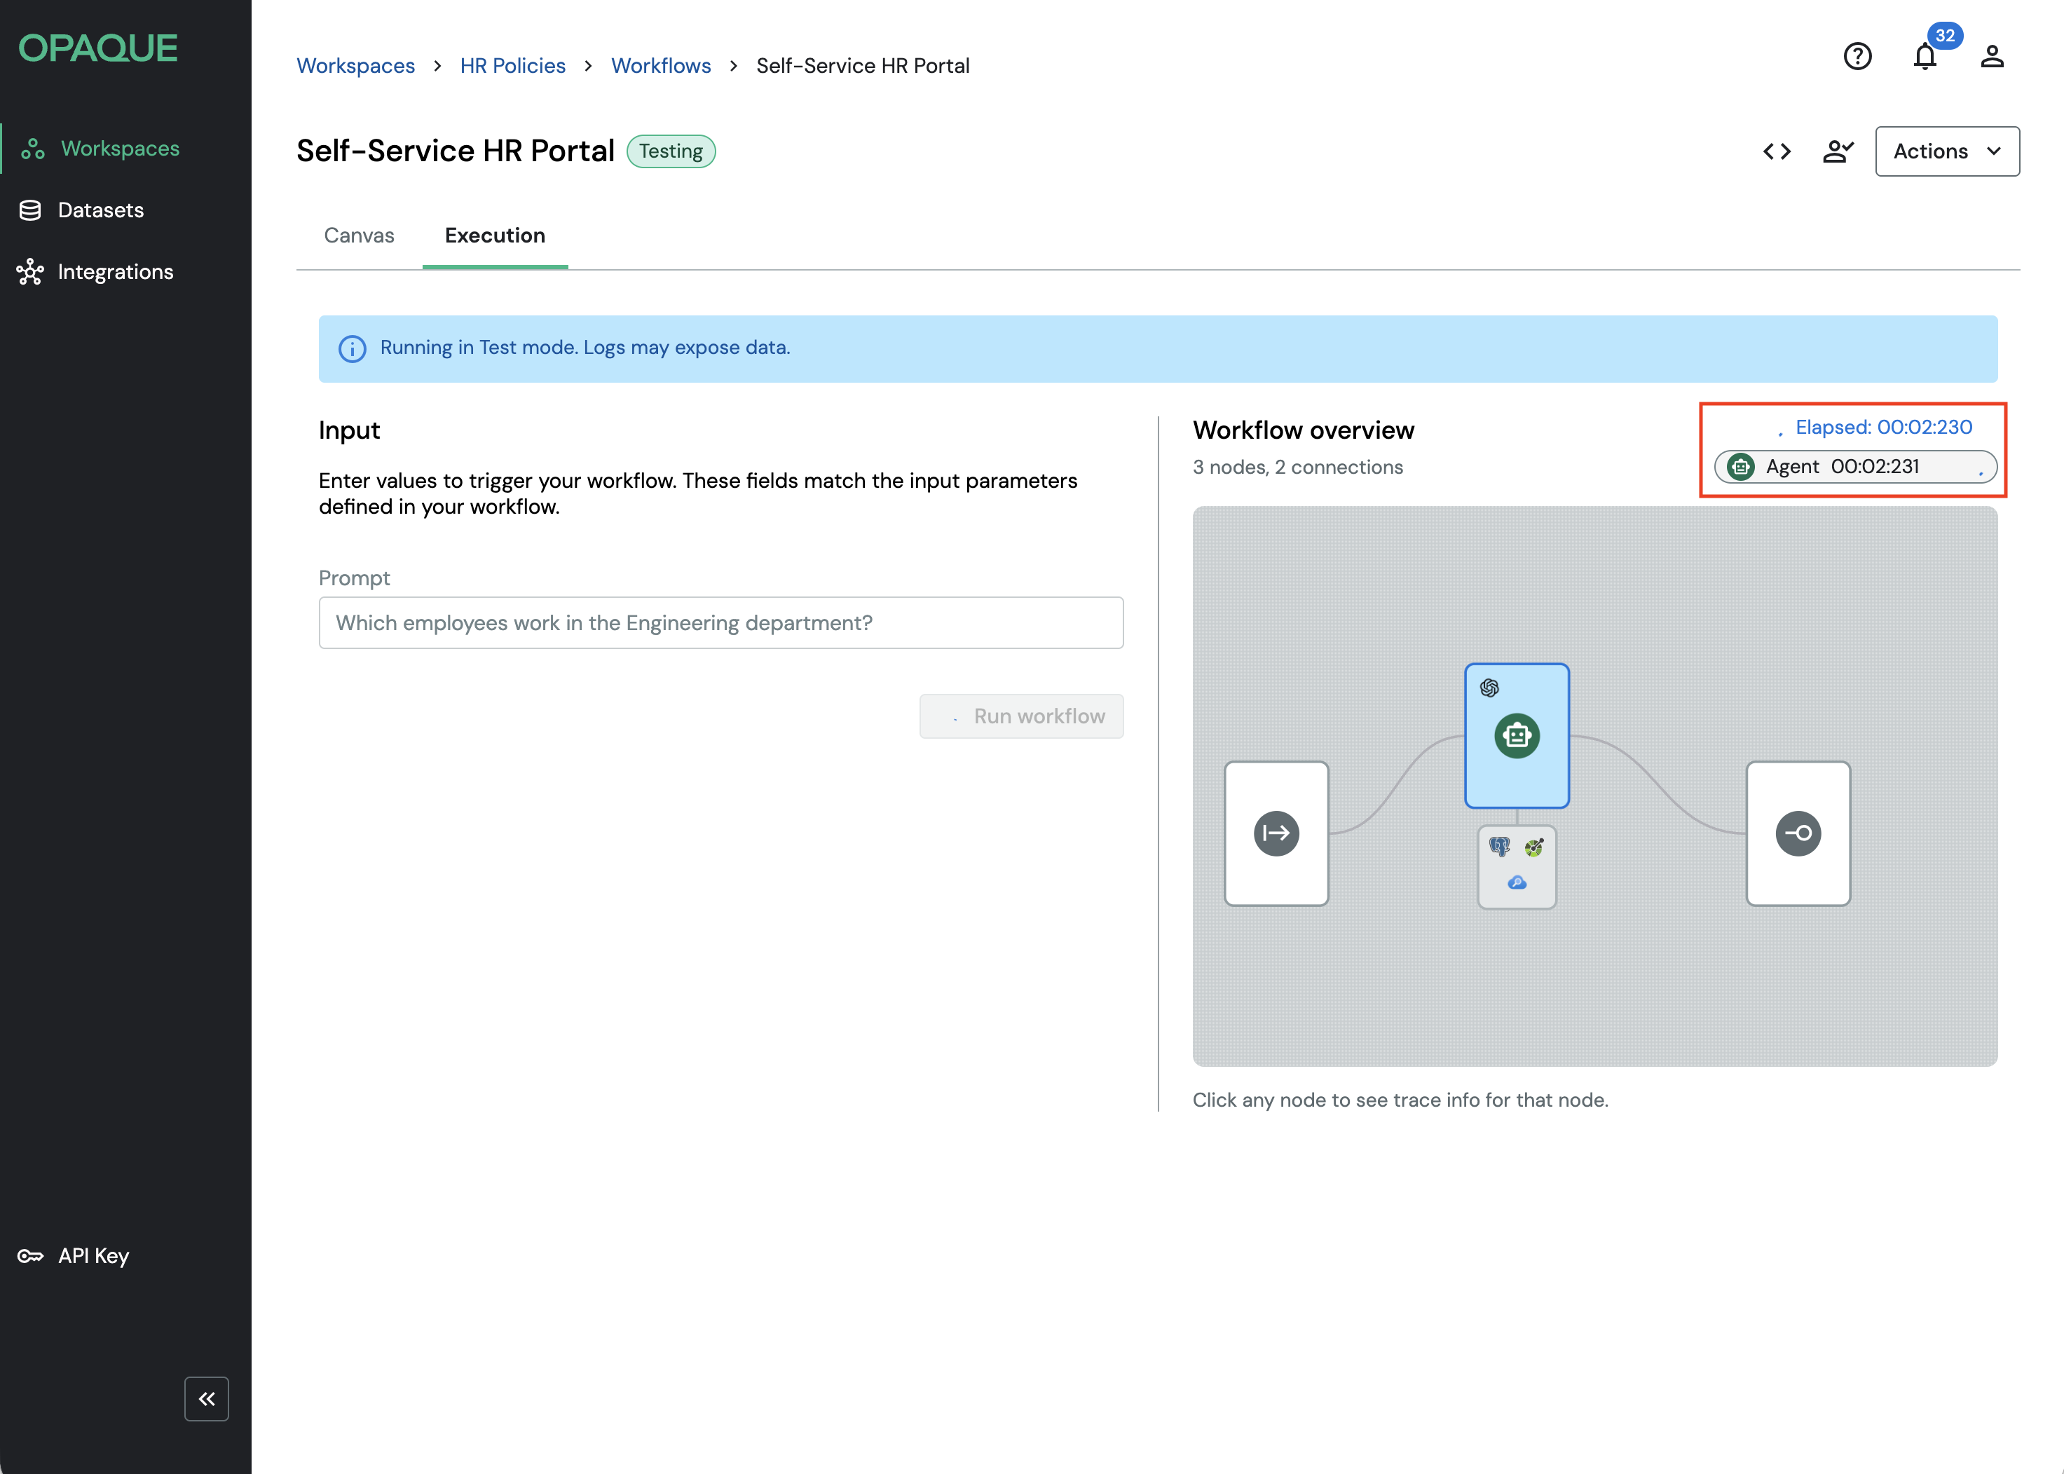This screenshot has width=2064, height=1474.
Task: Click the user approval icon beside Actions
Action: (x=1837, y=151)
